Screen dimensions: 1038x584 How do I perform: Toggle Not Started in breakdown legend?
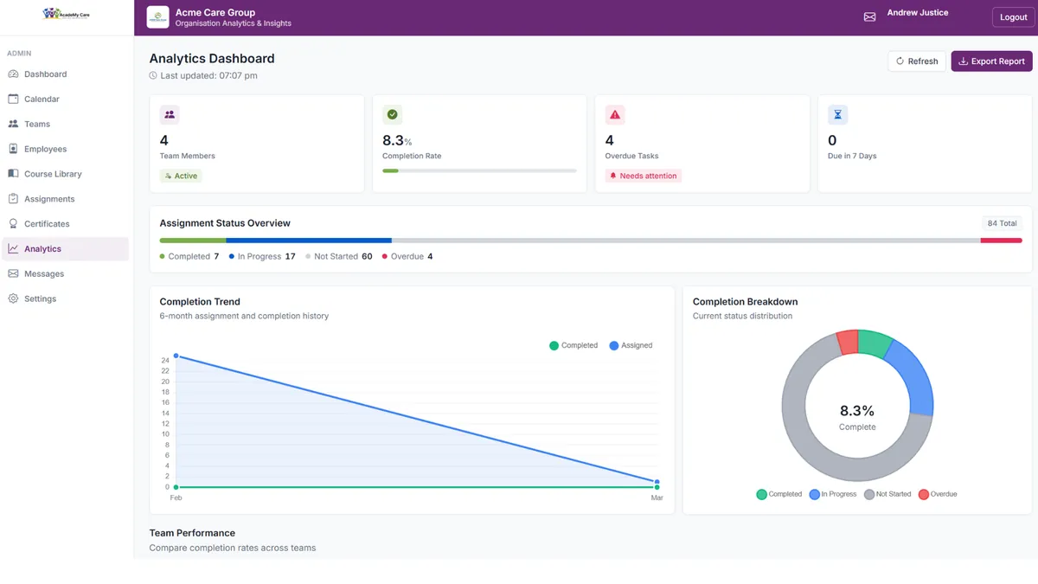pyautogui.click(x=887, y=494)
